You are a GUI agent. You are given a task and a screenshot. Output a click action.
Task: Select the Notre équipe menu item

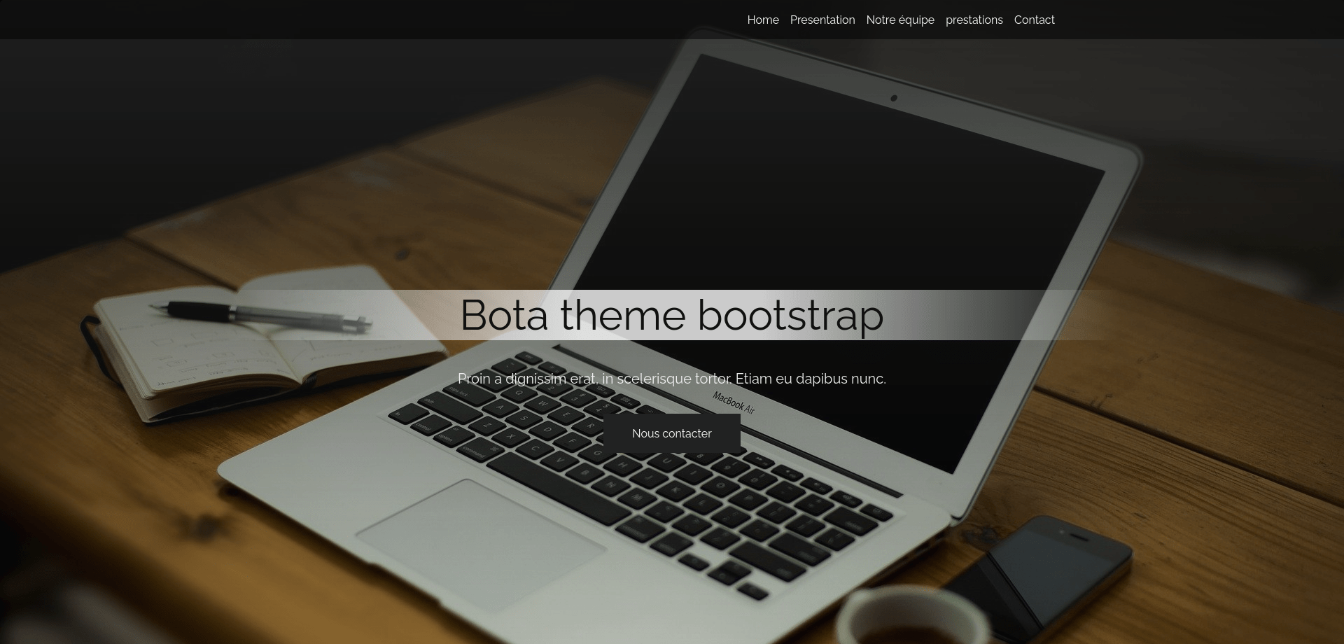[899, 20]
